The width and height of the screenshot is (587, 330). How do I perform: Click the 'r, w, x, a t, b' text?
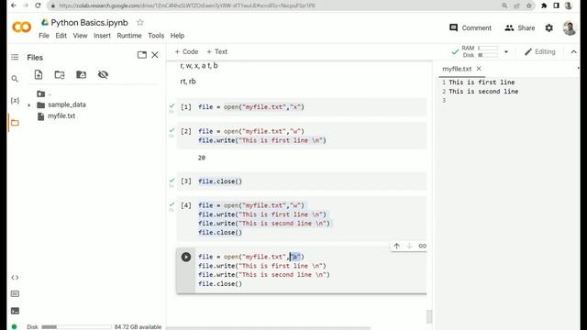point(199,65)
